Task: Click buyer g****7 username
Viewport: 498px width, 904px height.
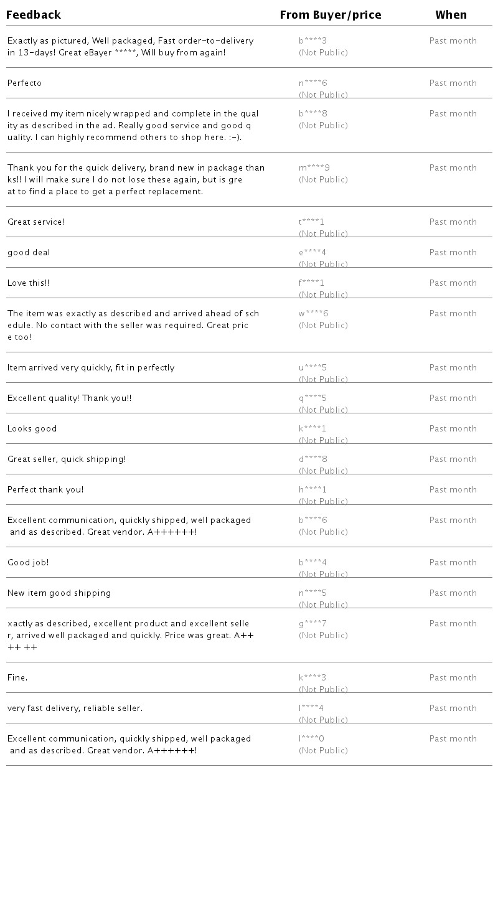Action: coord(312,624)
